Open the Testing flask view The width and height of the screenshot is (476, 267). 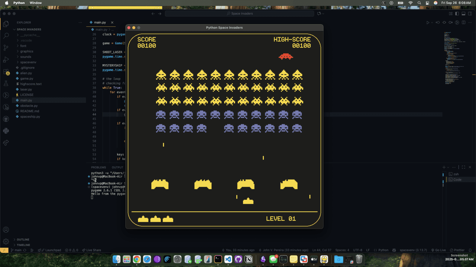pyautogui.click(x=6, y=83)
